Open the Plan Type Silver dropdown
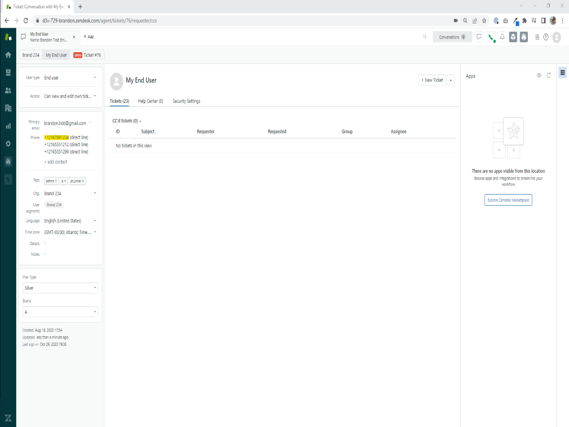Viewport: 569px width, 427px height. [61, 288]
